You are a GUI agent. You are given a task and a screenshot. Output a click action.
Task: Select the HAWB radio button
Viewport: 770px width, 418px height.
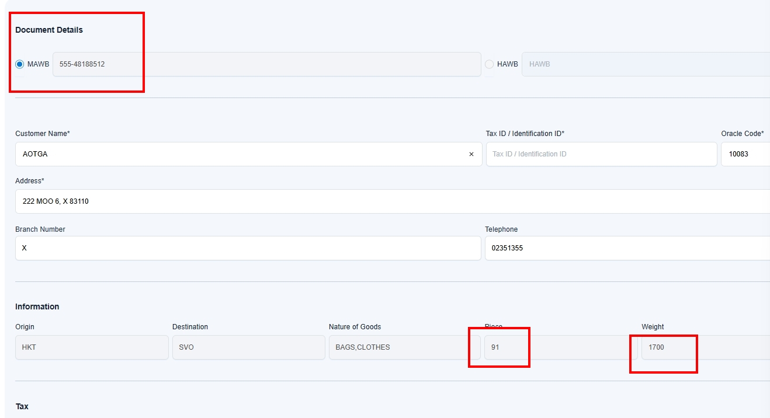(490, 64)
